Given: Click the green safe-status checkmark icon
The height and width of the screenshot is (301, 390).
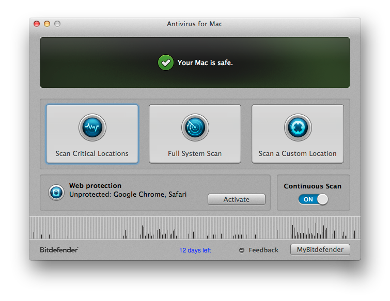Looking at the screenshot, I should tap(166, 62).
